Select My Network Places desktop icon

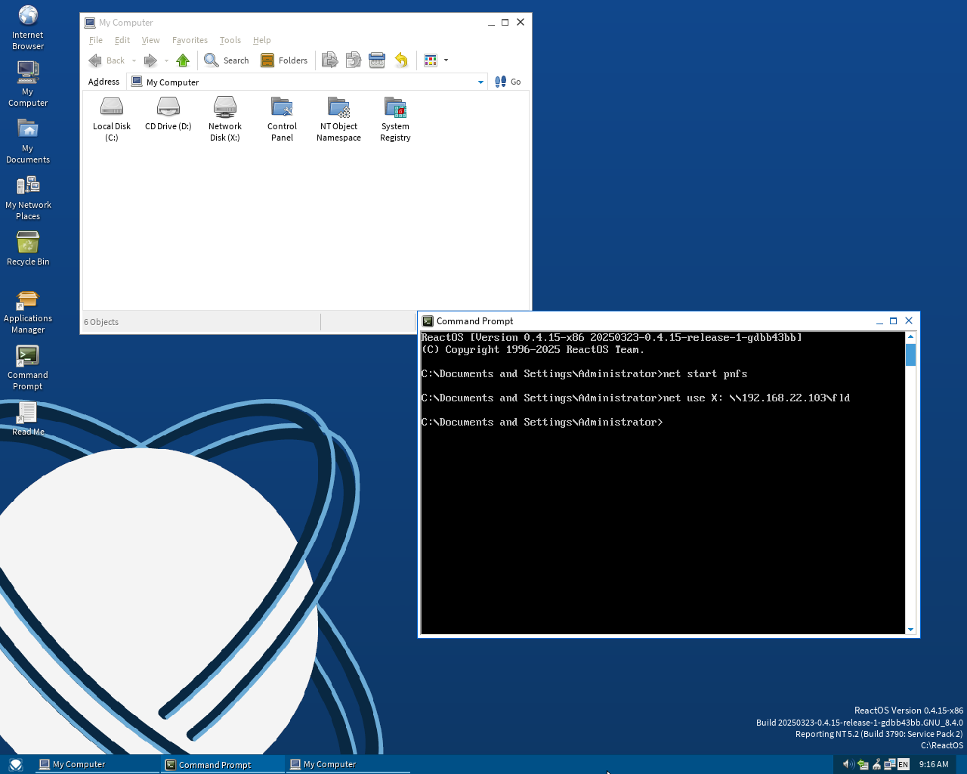tap(28, 197)
